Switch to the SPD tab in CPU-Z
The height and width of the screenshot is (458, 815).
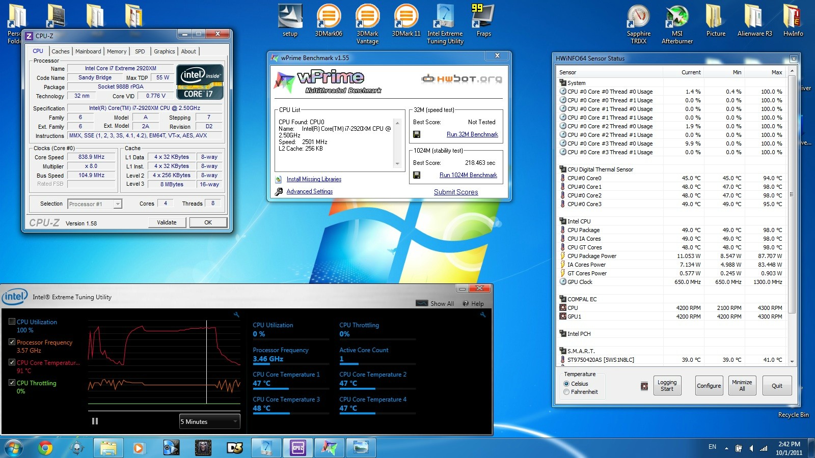(140, 51)
